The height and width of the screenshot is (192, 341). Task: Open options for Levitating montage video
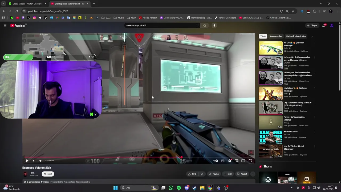pos(315,88)
